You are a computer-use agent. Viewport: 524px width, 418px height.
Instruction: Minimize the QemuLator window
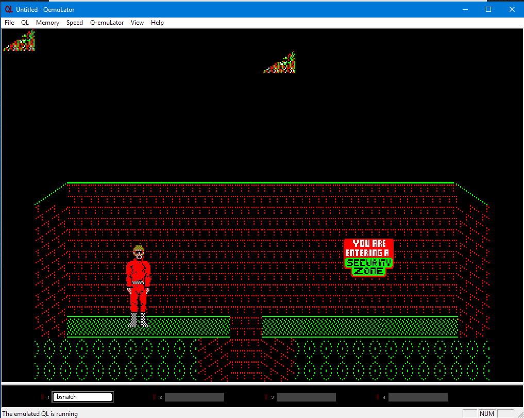coord(465,9)
